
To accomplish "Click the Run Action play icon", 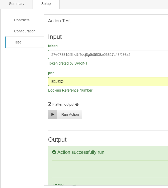I will [53, 114].
